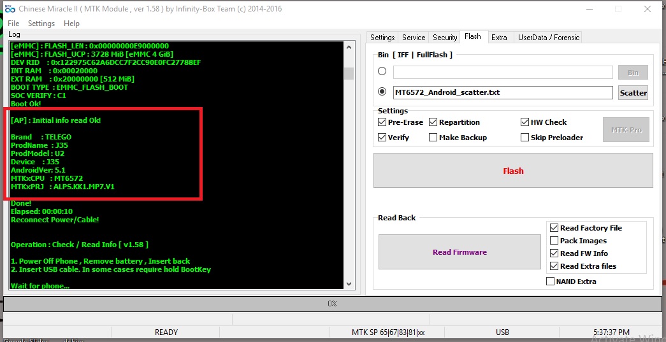Viewport: 666px width, 342px height.
Task: Click the 'Operation : Check / Read Info' log line
Action: [80, 245]
